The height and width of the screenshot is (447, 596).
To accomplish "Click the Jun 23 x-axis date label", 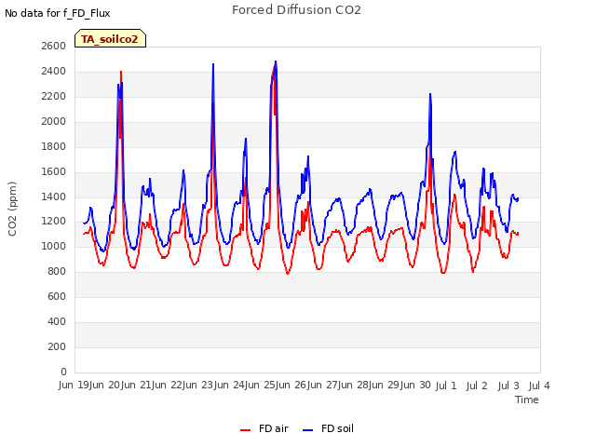I will coord(199,386).
